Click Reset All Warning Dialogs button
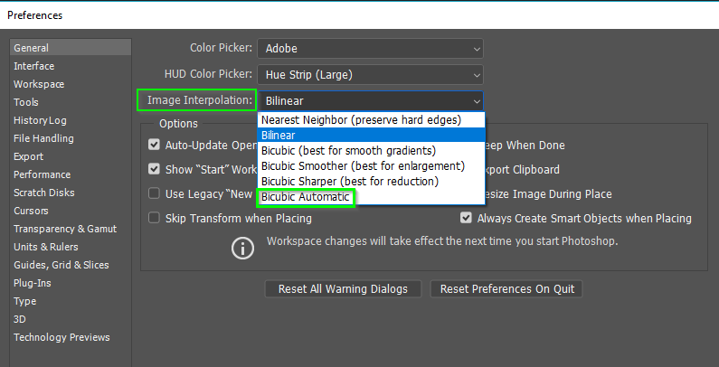The height and width of the screenshot is (367, 719). [x=343, y=289]
